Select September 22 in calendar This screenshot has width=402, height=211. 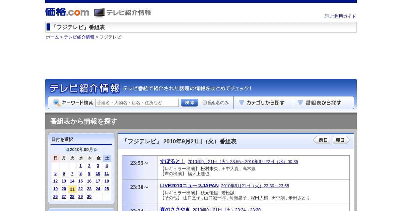[81, 189]
